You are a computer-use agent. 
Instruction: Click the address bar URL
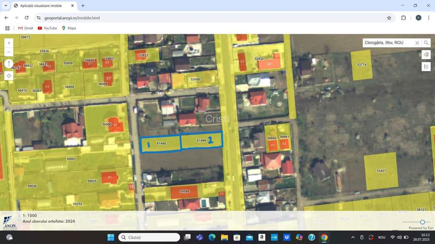click(x=72, y=18)
